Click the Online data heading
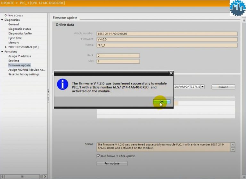 click(x=65, y=25)
